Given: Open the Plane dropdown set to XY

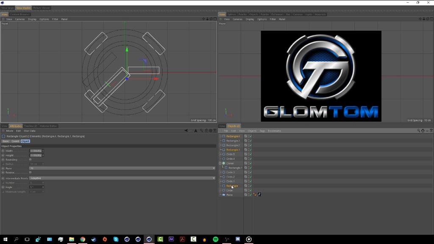Looking at the screenshot, I should click(x=122, y=168).
